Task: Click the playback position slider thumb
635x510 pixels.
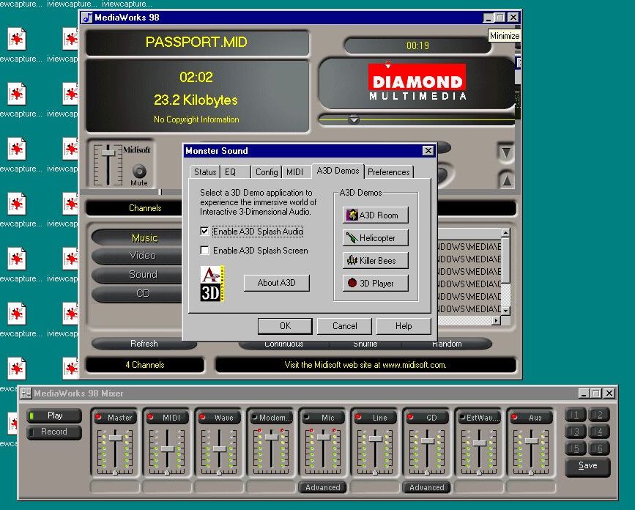Action: (x=354, y=120)
